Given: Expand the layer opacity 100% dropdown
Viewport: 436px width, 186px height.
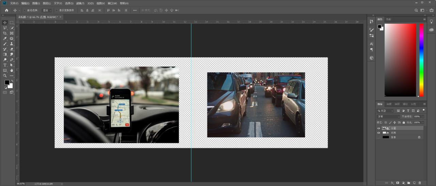Looking at the screenshot, I should click(423, 117).
